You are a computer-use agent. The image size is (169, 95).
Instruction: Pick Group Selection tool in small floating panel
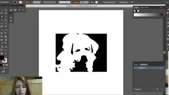coord(11,21)
